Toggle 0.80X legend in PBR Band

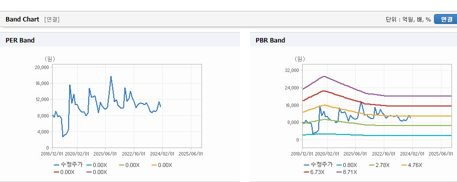(346, 165)
